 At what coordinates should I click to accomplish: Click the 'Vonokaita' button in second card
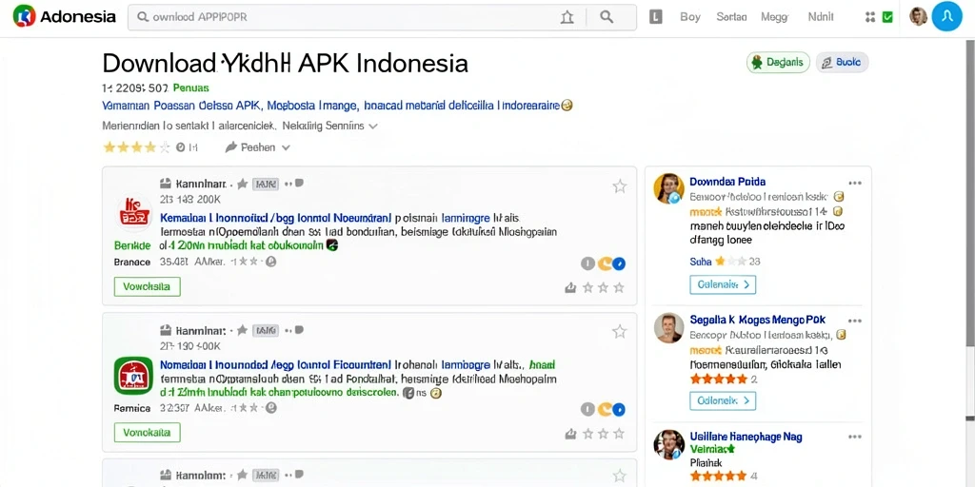(148, 433)
